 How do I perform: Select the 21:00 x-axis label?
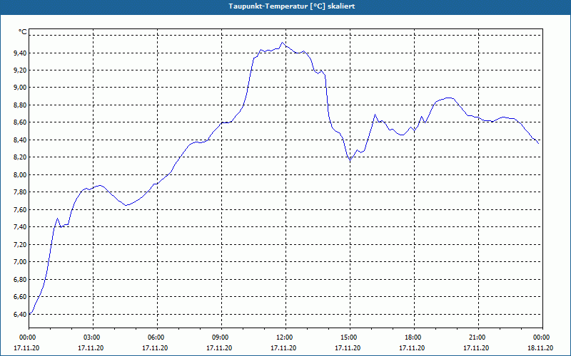coord(477,337)
